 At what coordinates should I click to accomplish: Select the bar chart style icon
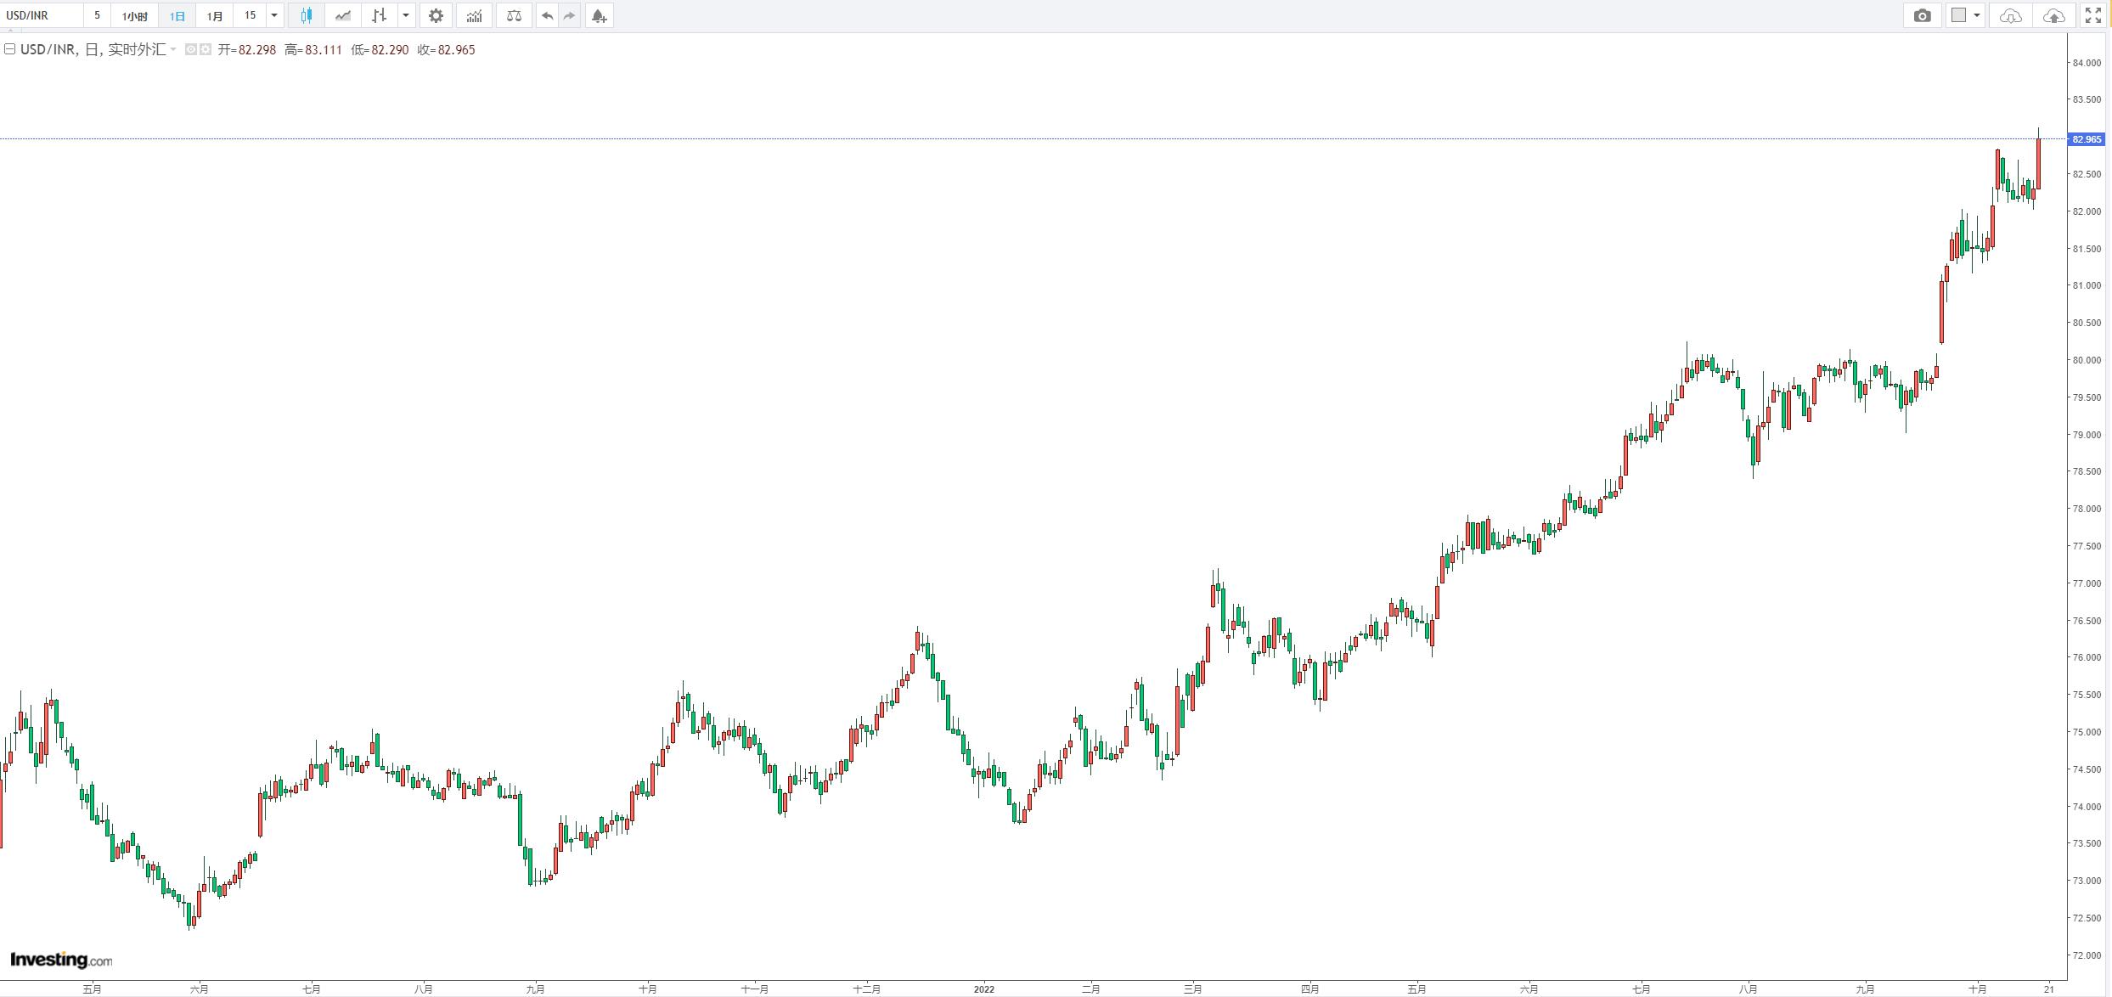click(379, 15)
